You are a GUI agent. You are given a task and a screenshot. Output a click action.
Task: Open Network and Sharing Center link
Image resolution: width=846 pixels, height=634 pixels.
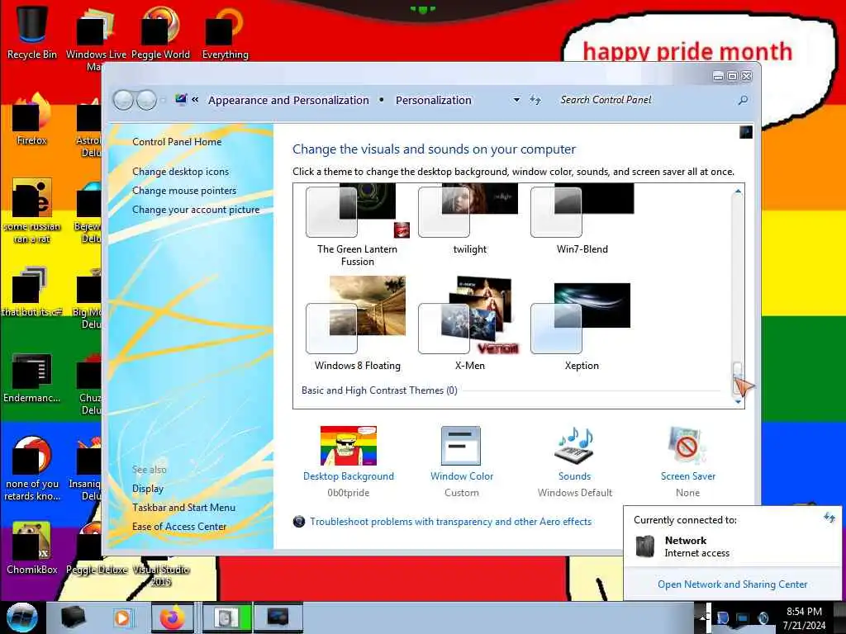click(x=732, y=584)
